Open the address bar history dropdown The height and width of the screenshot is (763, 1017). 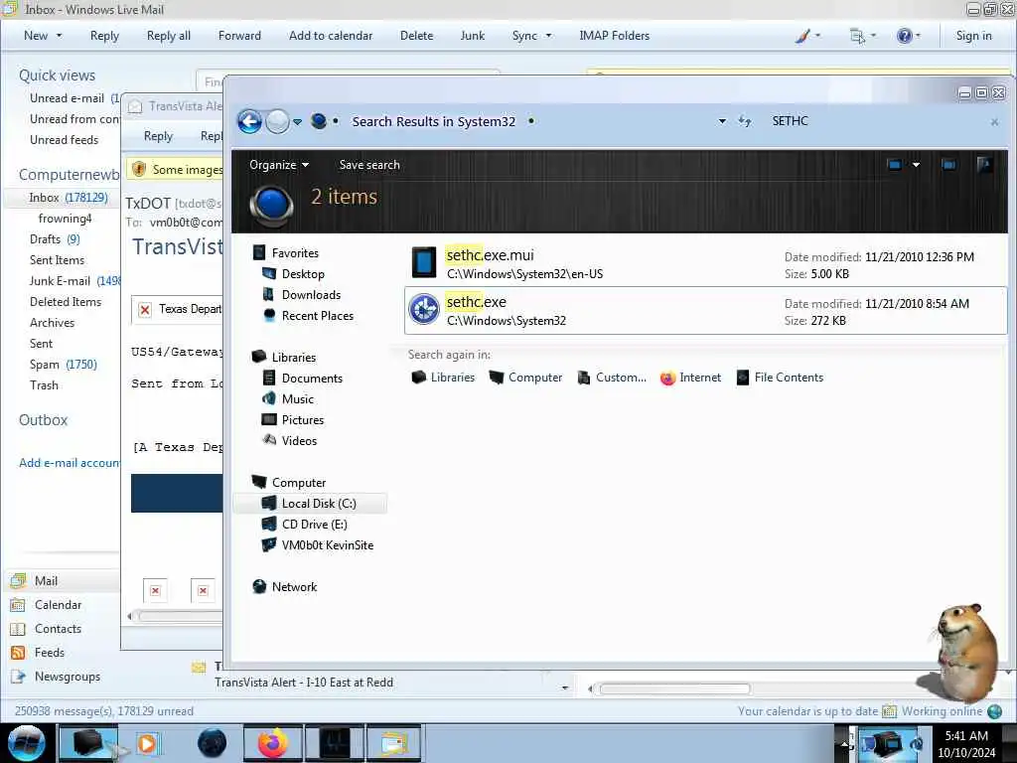(x=722, y=121)
